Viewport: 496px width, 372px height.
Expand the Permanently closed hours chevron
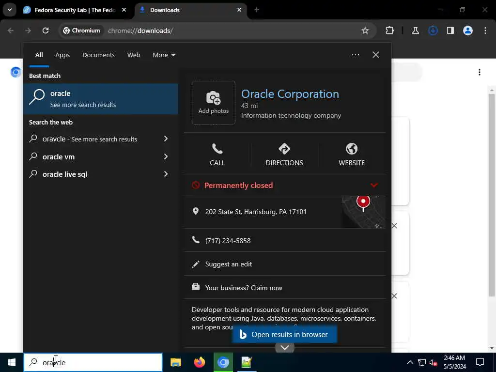pyautogui.click(x=374, y=185)
